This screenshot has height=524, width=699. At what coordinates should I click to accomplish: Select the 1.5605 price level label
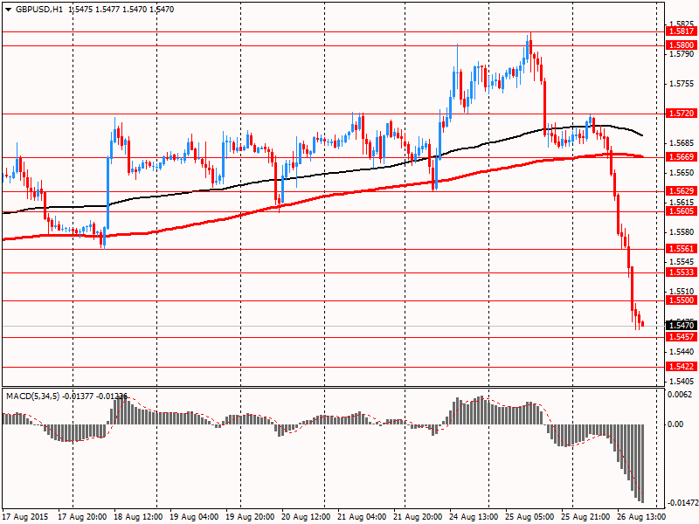(682, 211)
